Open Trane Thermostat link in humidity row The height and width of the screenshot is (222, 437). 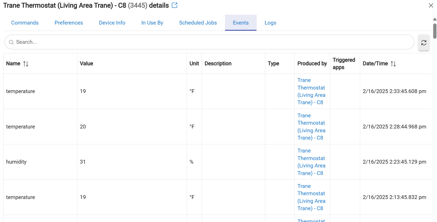pyautogui.click(x=311, y=162)
